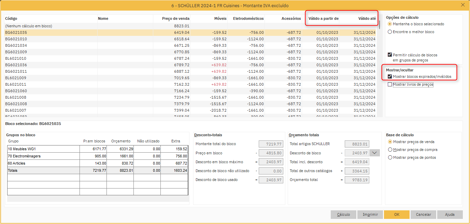Open the 'Desconto de bloco' dropdown arrow
The height and width of the screenshot is (224, 470).
(x=375, y=153)
